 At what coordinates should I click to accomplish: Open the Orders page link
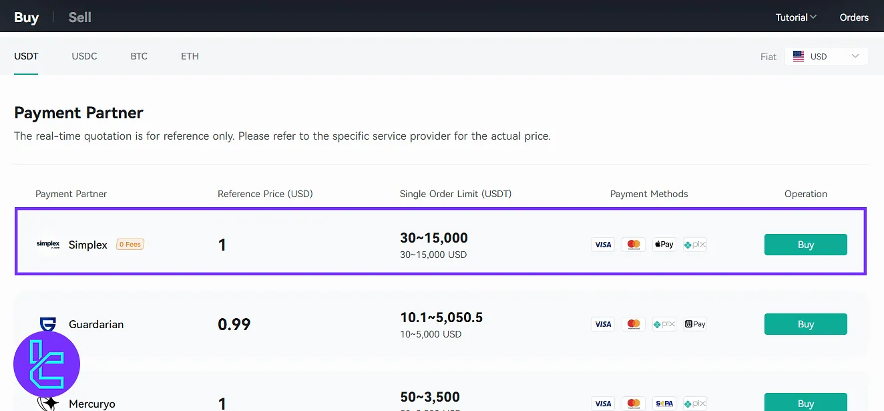click(x=854, y=17)
